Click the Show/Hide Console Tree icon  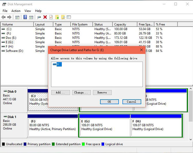(x=17, y=17)
